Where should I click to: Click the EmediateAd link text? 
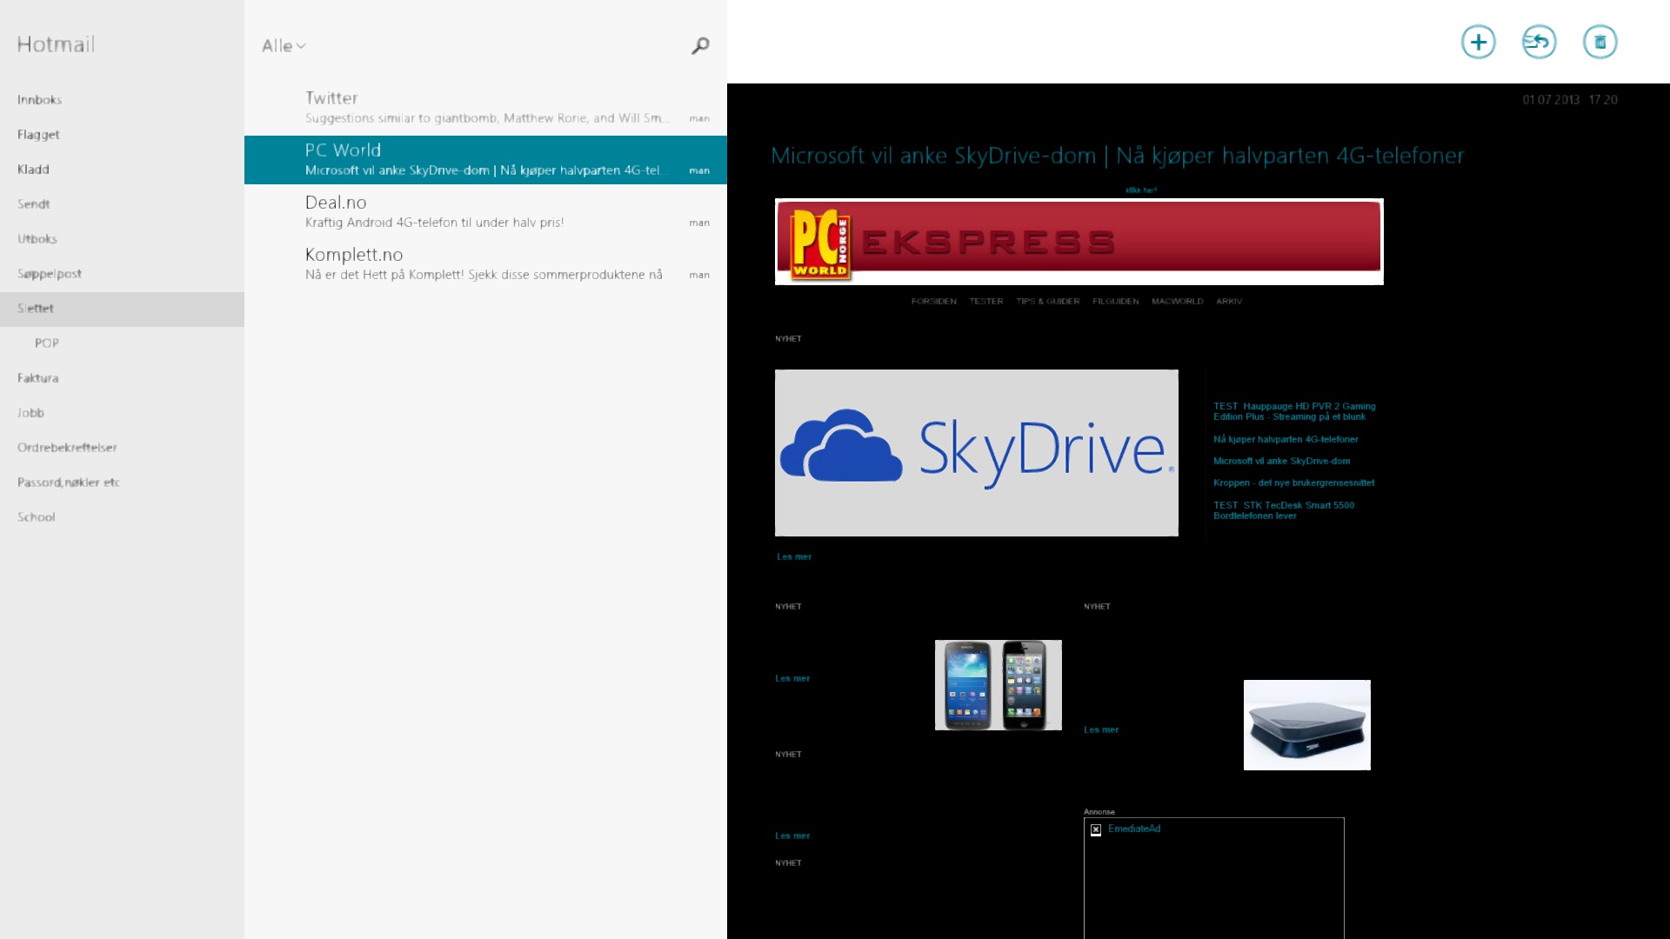point(1134,829)
